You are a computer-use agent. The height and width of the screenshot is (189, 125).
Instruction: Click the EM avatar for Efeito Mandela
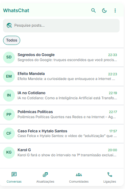coord(9,76)
